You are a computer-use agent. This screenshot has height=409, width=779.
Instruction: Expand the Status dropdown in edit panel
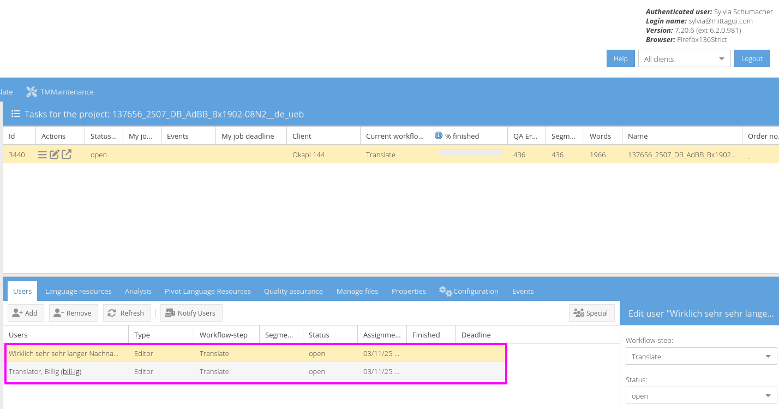768,396
